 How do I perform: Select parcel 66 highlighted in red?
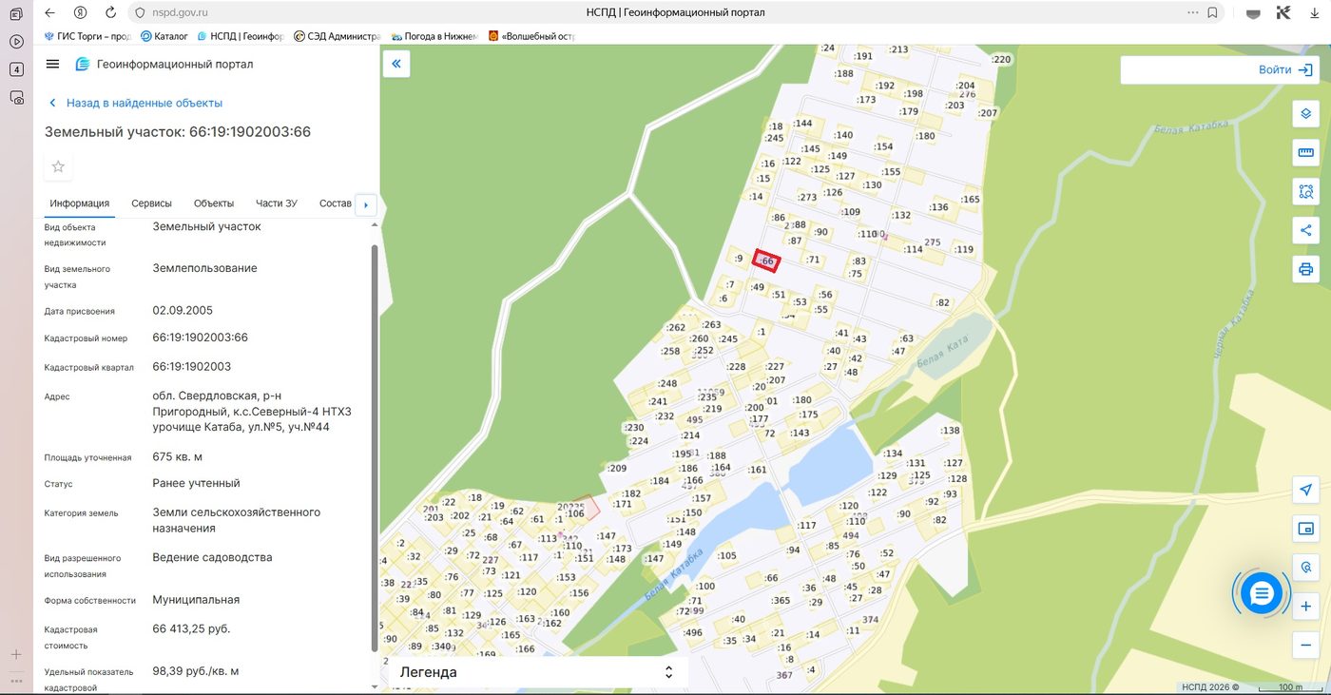[x=766, y=261]
